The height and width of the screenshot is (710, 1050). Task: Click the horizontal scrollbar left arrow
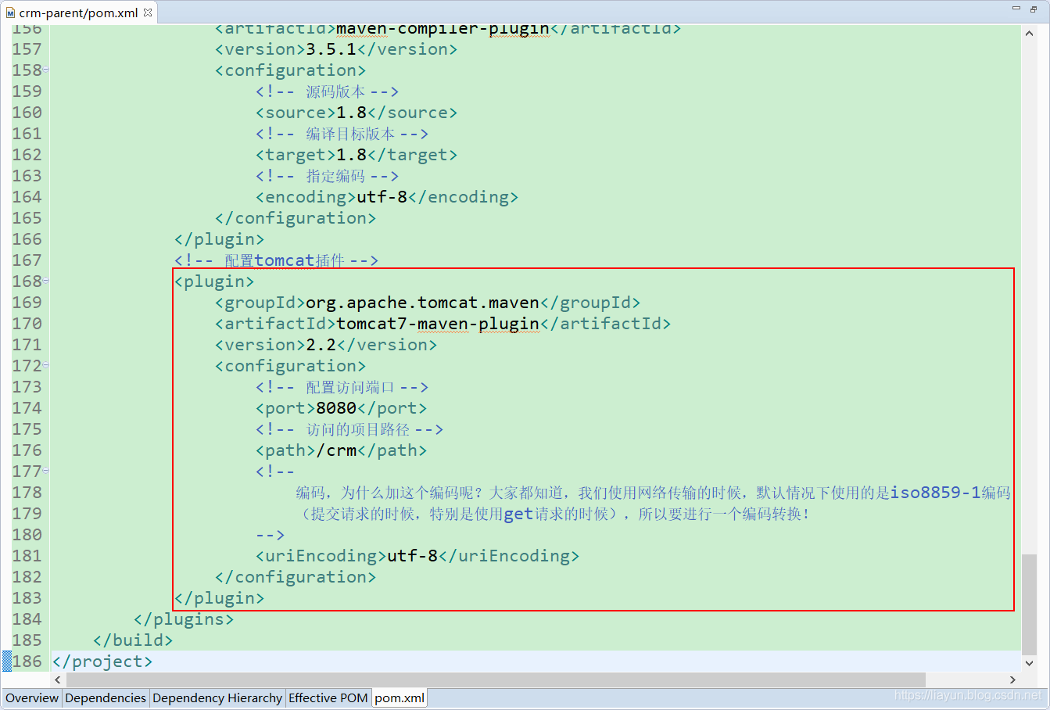(58, 680)
